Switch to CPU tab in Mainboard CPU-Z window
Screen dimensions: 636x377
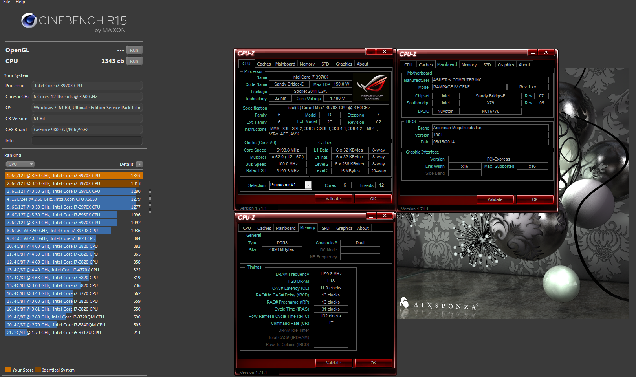coord(409,65)
